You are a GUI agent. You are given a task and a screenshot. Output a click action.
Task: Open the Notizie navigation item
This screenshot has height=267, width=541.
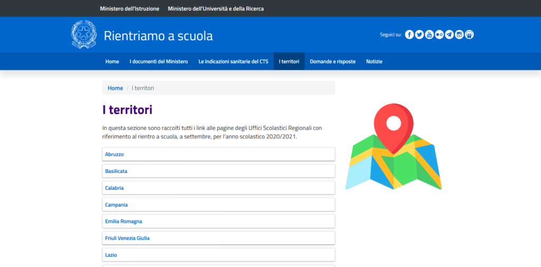point(375,61)
